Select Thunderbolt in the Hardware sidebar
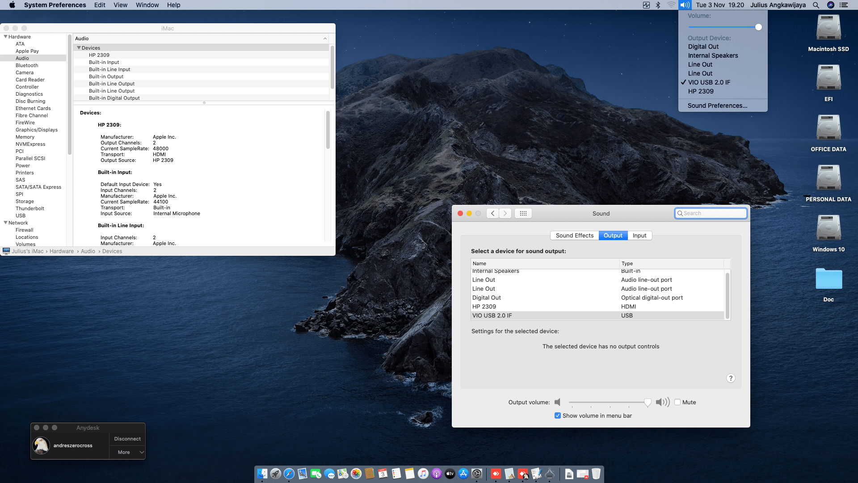Screen dimensions: 858x483 coord(30,208)
